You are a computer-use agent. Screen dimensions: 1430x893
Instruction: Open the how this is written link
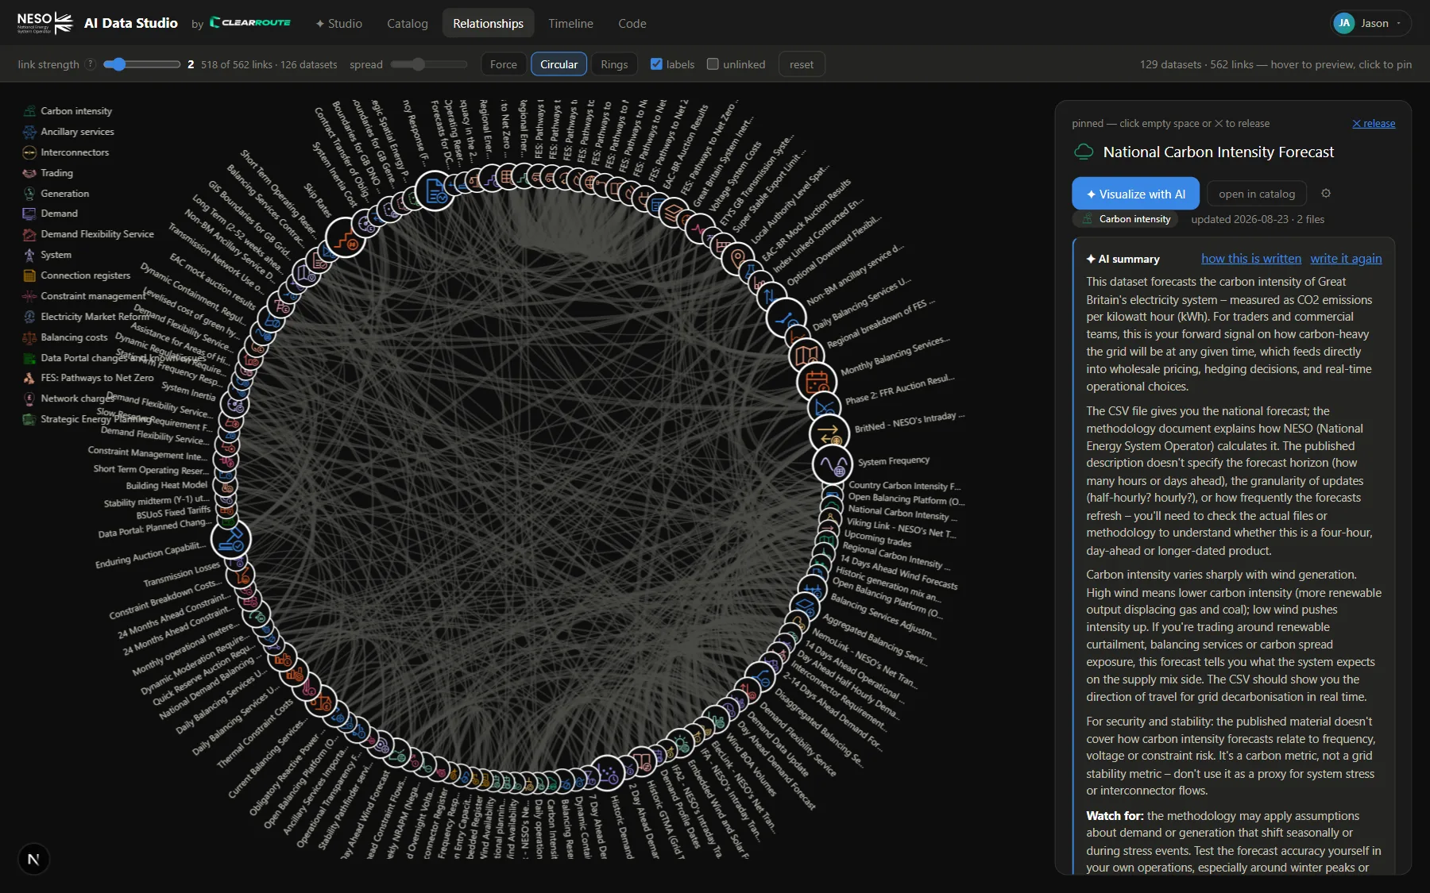(1251, 259)
